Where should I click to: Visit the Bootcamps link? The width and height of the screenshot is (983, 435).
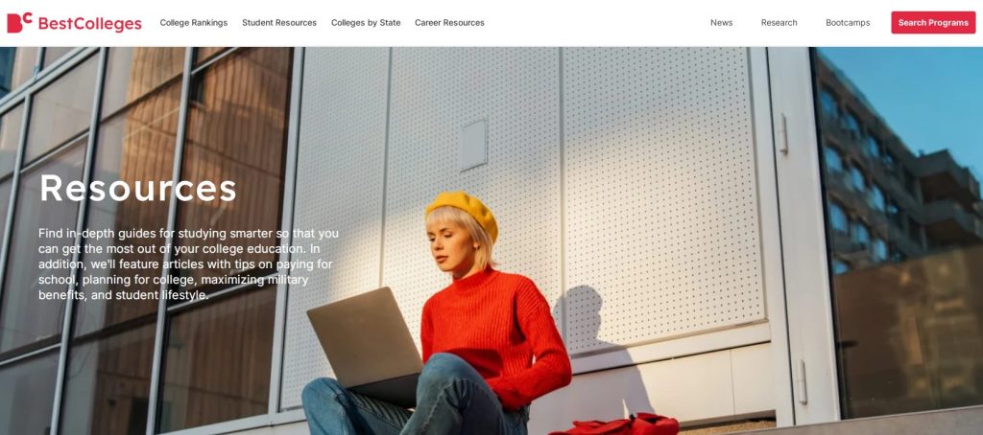tap(848, 23)
